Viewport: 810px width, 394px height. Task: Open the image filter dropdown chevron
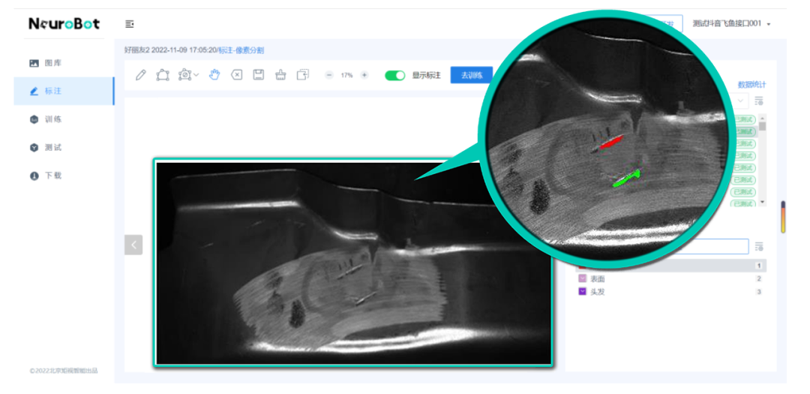[x=741, y=101]
